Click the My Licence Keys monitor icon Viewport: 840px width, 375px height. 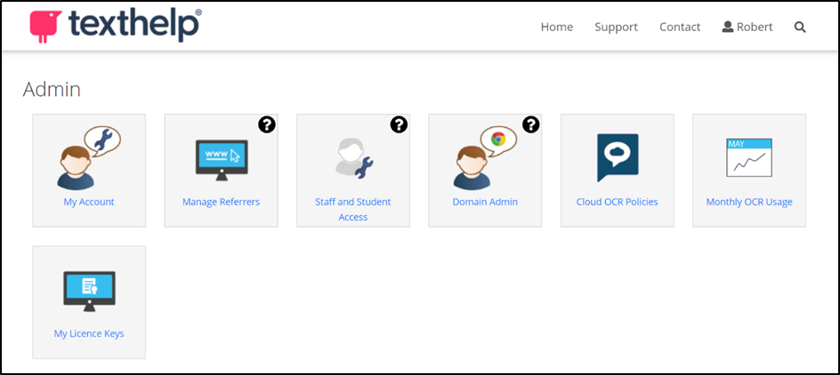point(89,291)
